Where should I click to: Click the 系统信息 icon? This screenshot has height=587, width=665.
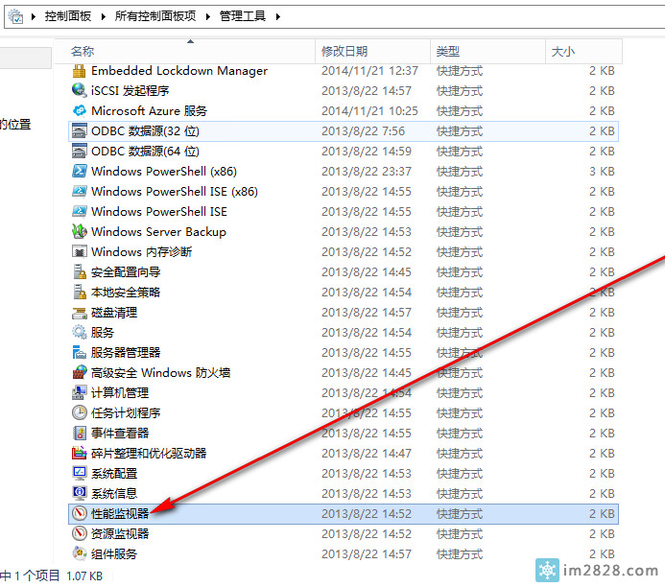coord(79,493)
